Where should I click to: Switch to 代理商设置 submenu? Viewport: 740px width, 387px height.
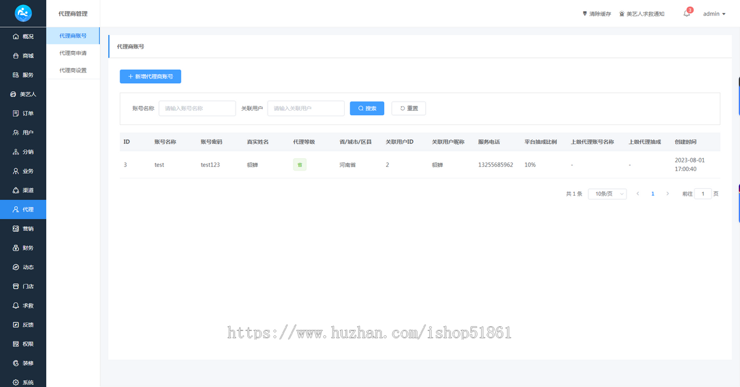point(73,70)
